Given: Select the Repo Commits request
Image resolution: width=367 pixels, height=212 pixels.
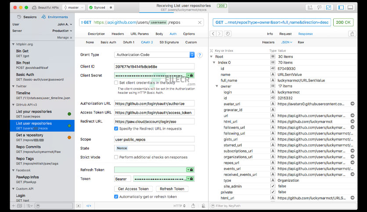Looking at the screenshot, I should 42,149.
